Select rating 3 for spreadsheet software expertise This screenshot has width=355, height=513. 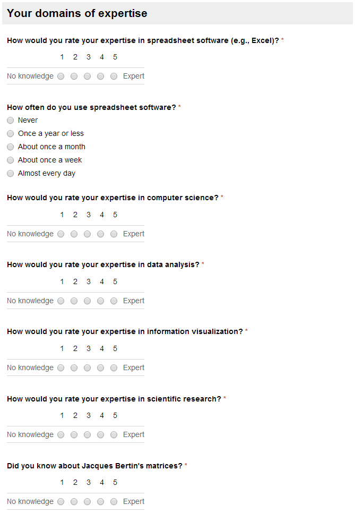87,76
